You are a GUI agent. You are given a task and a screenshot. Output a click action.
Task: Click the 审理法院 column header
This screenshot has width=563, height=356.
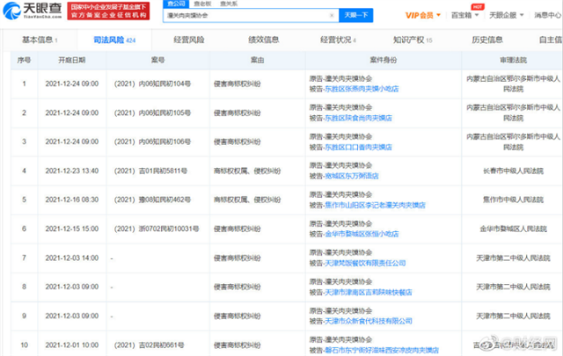click(513, 61)
